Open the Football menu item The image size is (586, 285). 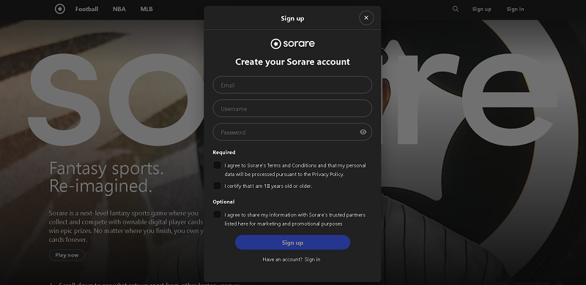click(x=86, y=9)
